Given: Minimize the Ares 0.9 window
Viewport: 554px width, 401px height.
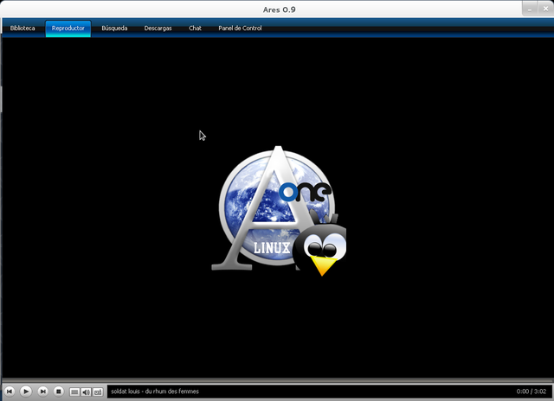Looking at the screenshot, I should click(530, 10).
